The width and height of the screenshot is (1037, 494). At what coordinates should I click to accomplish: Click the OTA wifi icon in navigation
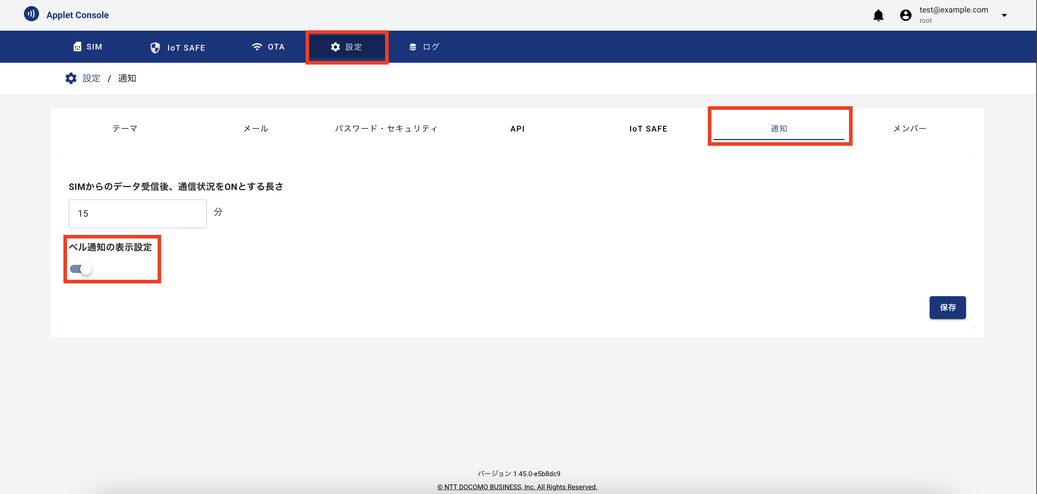point(257,47)
